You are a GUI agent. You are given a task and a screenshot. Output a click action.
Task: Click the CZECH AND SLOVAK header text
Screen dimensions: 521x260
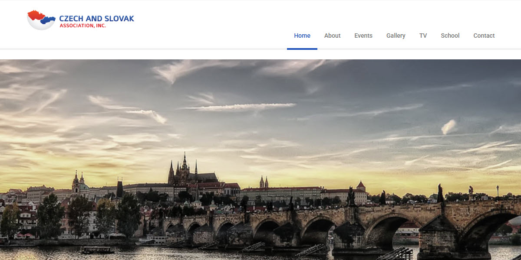pyautogui.click(x=96, y=18)
